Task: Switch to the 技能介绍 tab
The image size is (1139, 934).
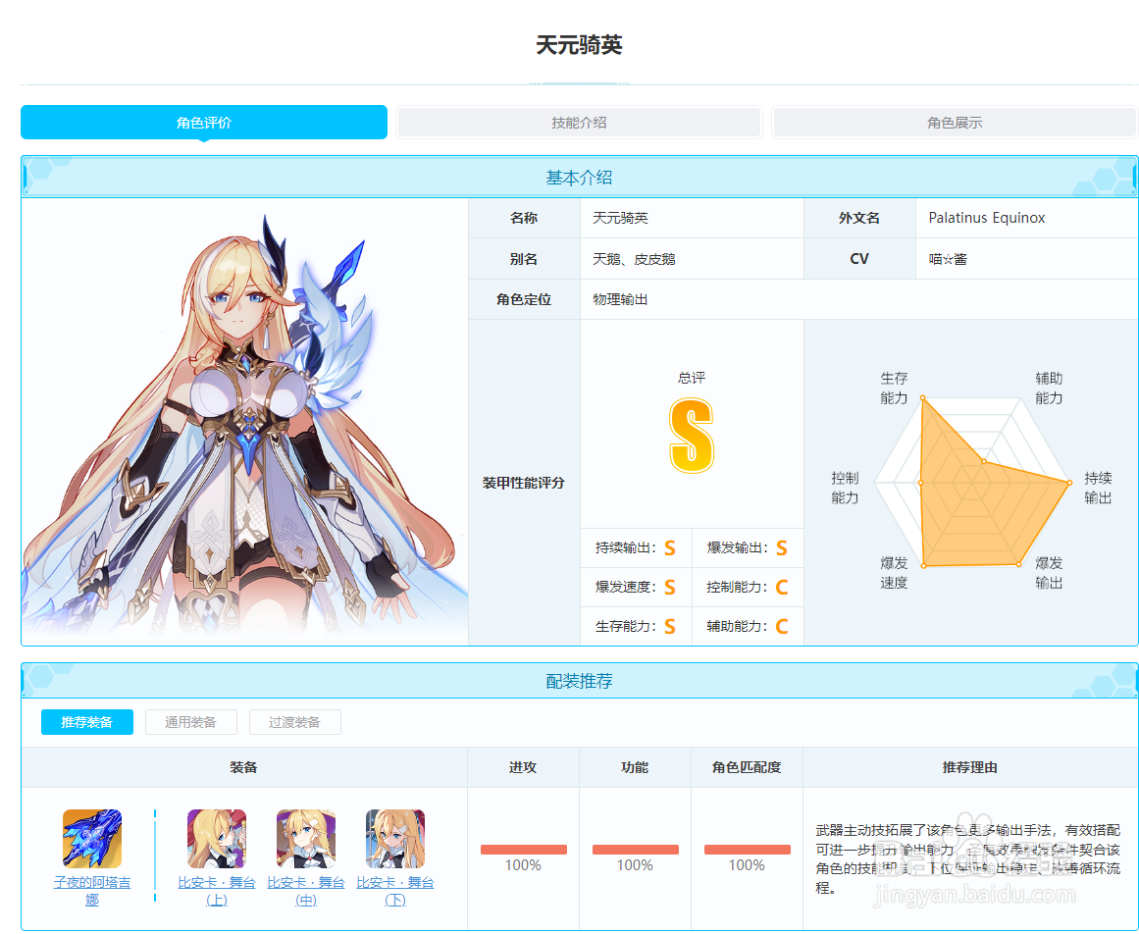Action: [x=577, y=122]
